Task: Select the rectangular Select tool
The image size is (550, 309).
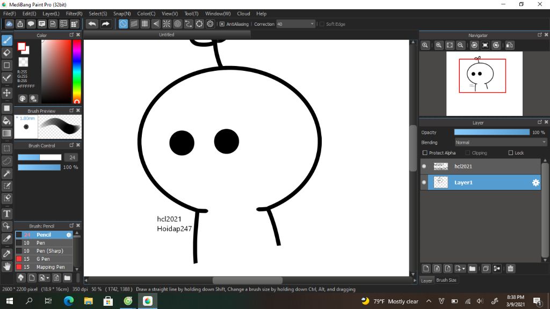Action: pos(7,149)
